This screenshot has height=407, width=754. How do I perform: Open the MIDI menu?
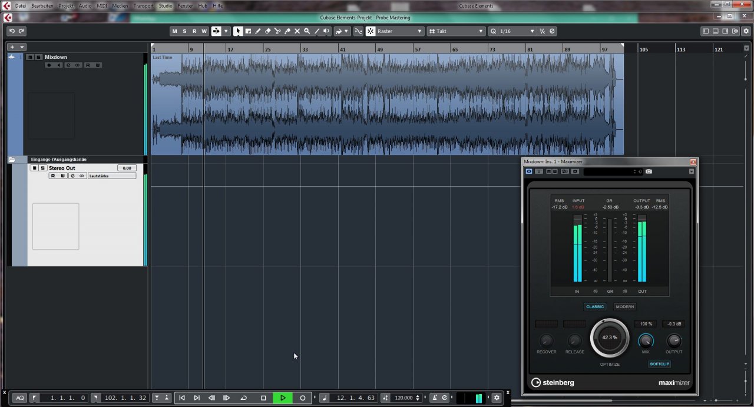pyautogui.click(x=102, y=6)
